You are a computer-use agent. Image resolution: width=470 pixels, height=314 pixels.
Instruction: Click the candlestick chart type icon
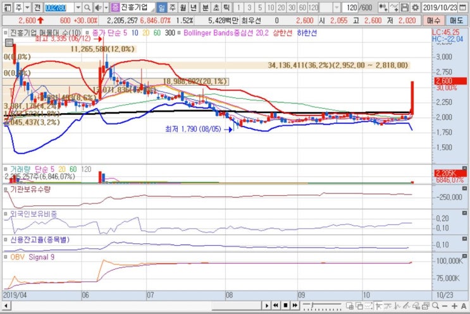383,7
